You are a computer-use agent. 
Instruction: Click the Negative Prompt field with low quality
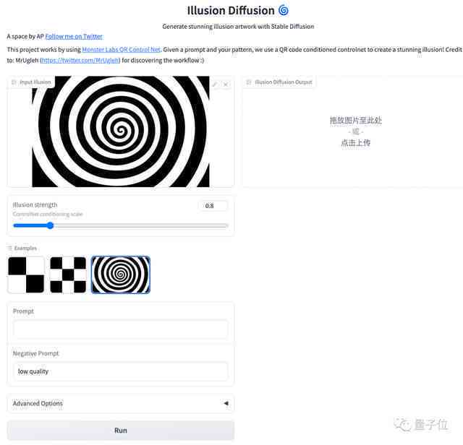[121, 371]
